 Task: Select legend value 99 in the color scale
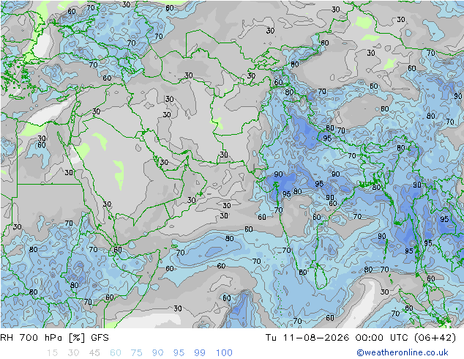click(200, 353)
